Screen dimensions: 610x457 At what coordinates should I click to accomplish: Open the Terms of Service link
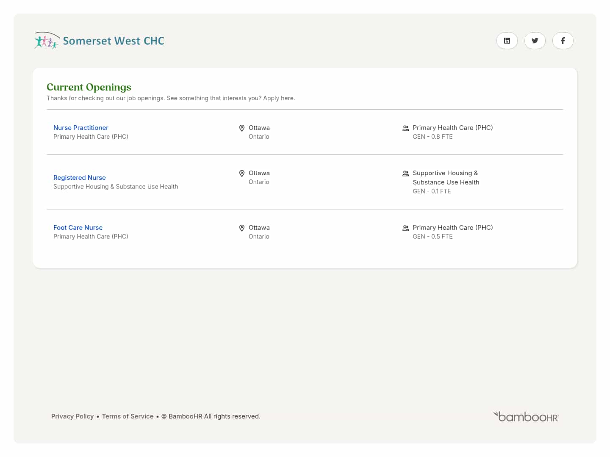[x=128, y=416]
